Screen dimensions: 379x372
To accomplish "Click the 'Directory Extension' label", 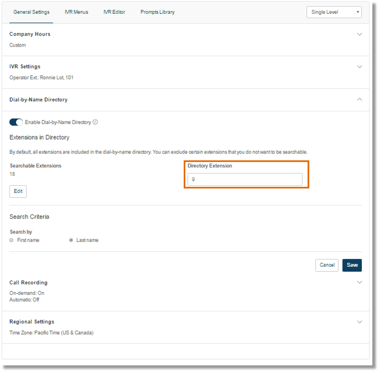I will coord(210,166).
